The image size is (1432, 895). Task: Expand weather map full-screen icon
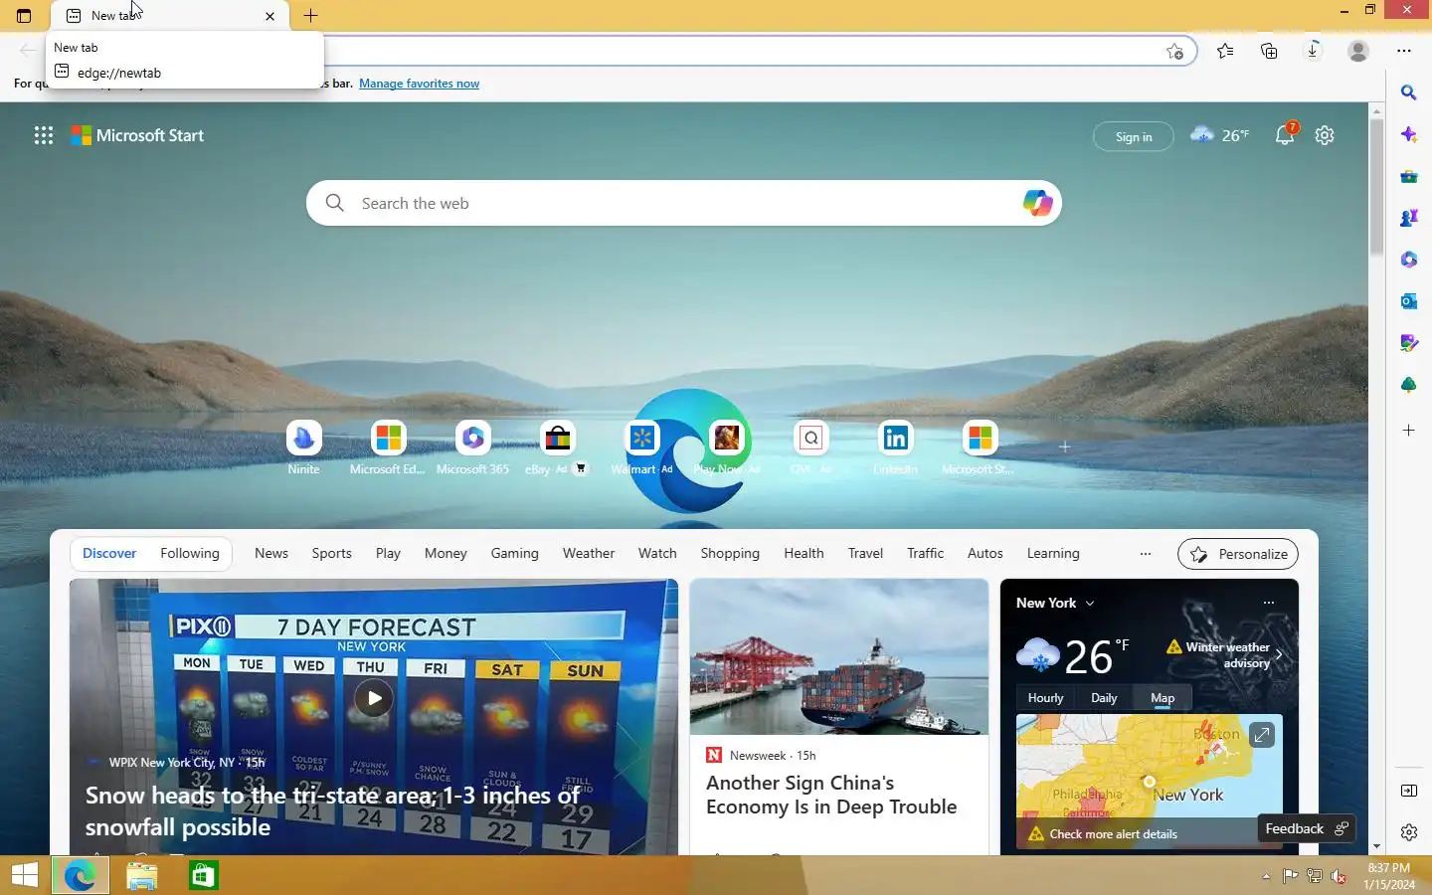click(1262, 735)
